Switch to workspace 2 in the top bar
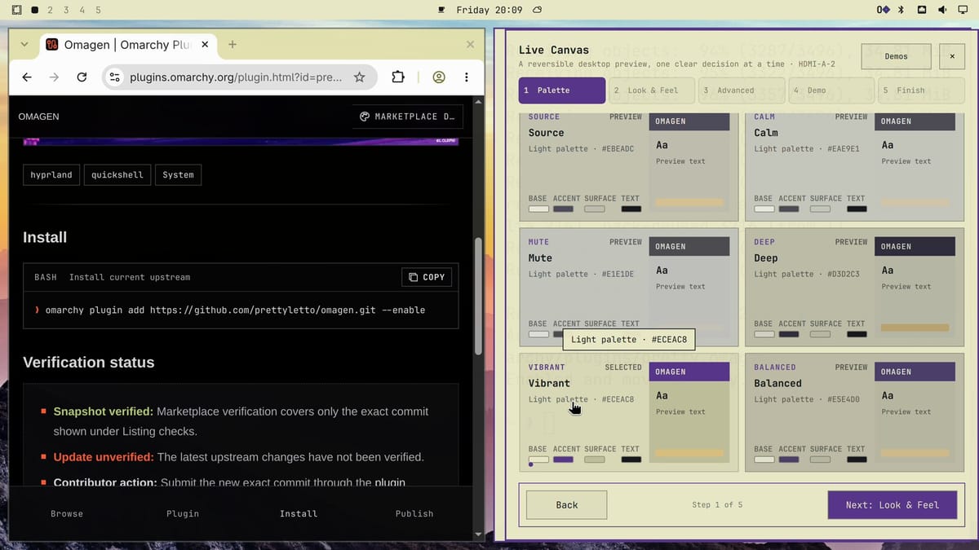 click(51, 10)
